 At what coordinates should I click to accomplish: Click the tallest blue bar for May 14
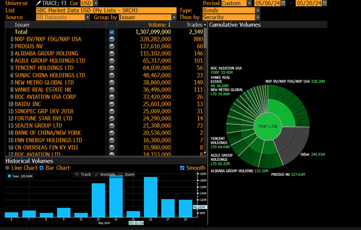(116, 197)
